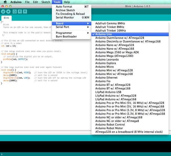
Task: Open the Serial Monitor
Action: 65,18
